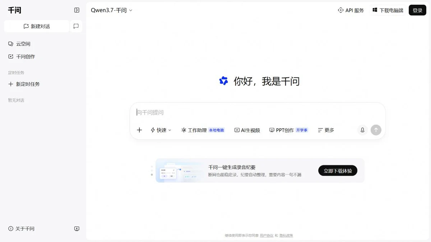The width and height of the screenshot is (431, 242).
Task: Click the 登录 login button
Action: (x=417, y=10)
